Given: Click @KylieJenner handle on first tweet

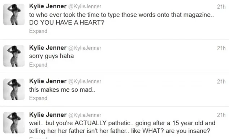Looking at the screenshot, I should click(85, 6).
